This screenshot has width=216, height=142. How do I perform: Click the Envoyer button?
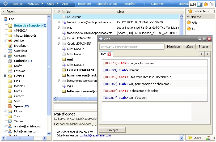(x=112, y=130)
